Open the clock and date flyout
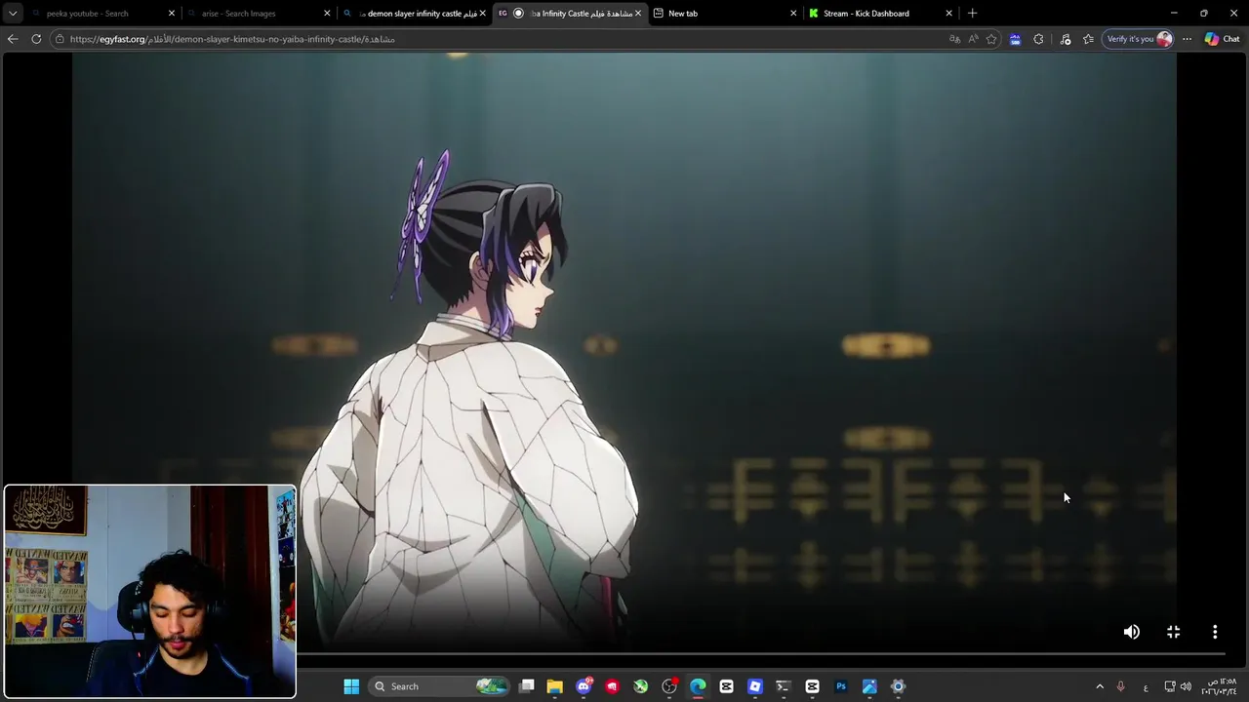Image resolution: width=1249 pixels, height=702 pixels. pos(1220,686)
